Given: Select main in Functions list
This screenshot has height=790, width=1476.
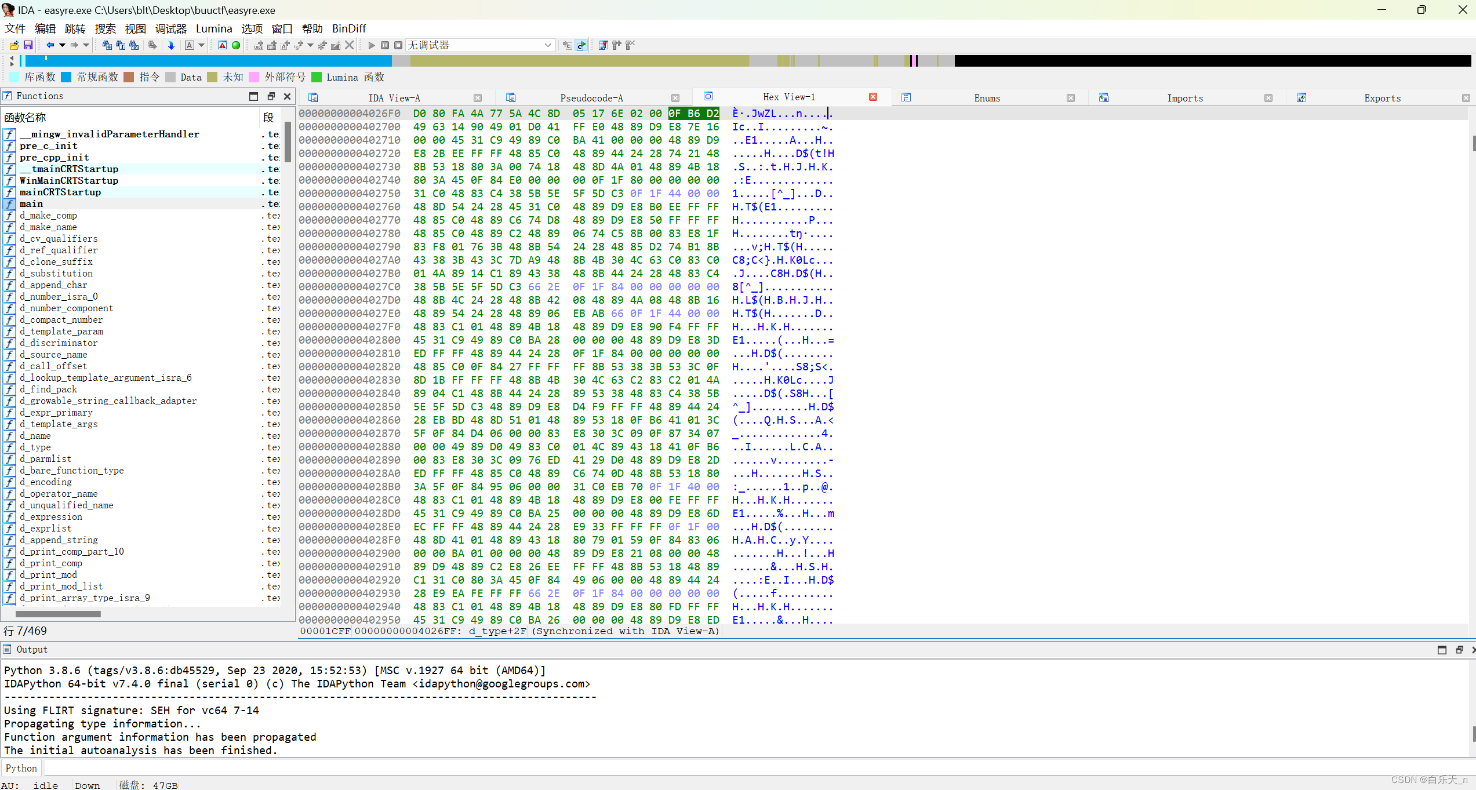Looking at the screenshot, I should click(x=31, y=204).
